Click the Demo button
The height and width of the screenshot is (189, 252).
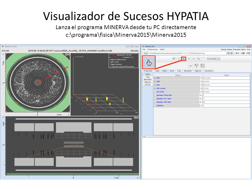coord(229,50)
